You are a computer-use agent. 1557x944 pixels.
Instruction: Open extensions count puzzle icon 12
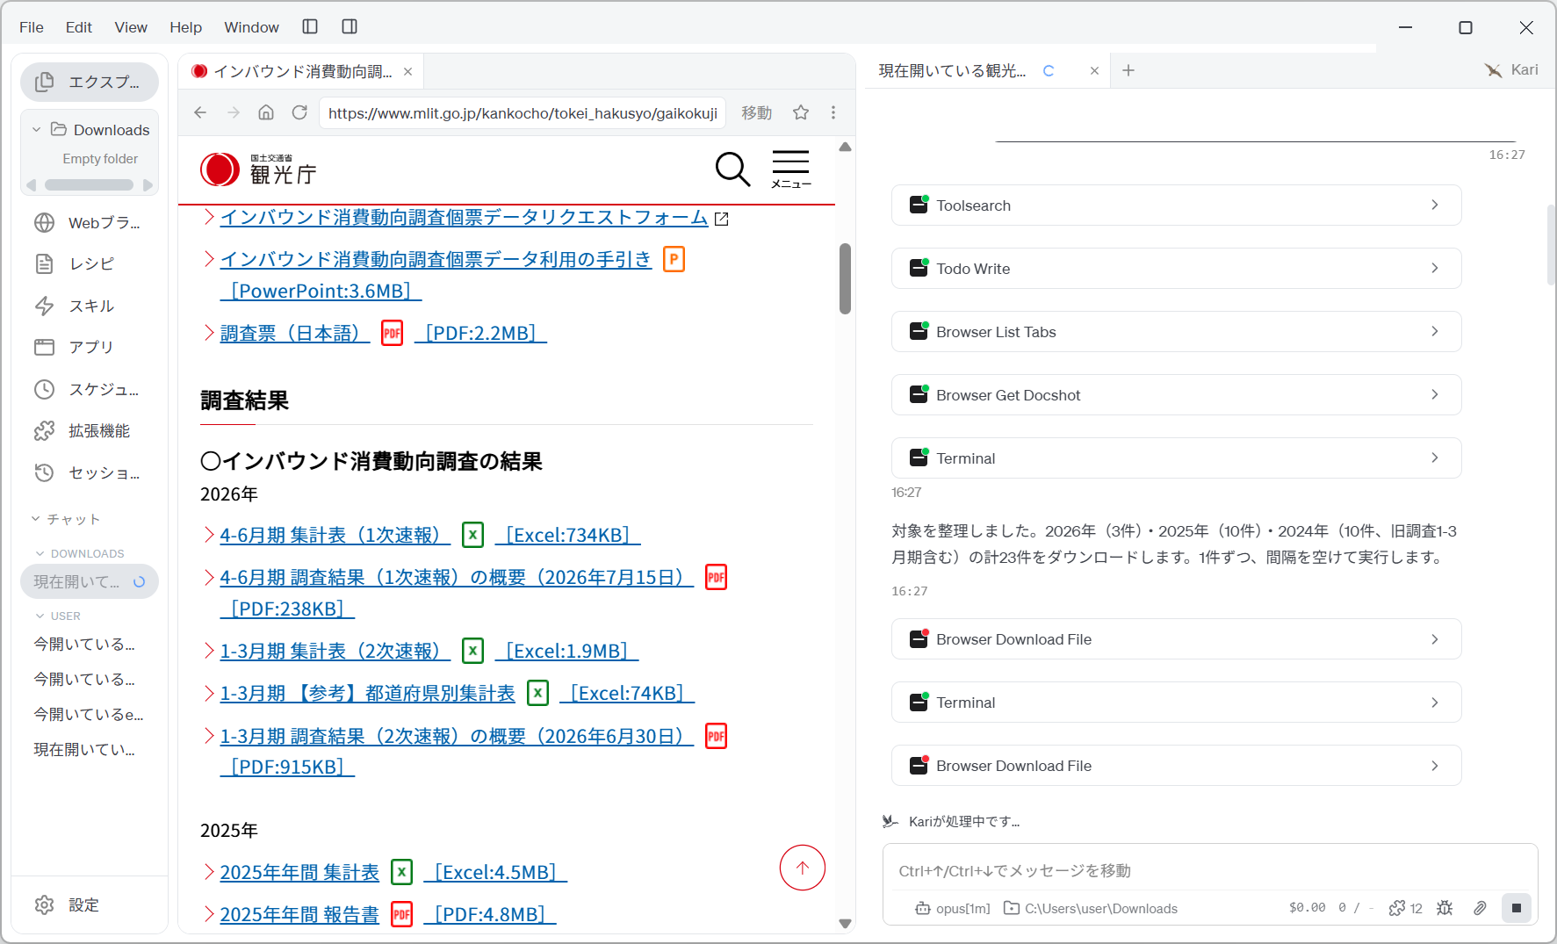[1406, 908]
